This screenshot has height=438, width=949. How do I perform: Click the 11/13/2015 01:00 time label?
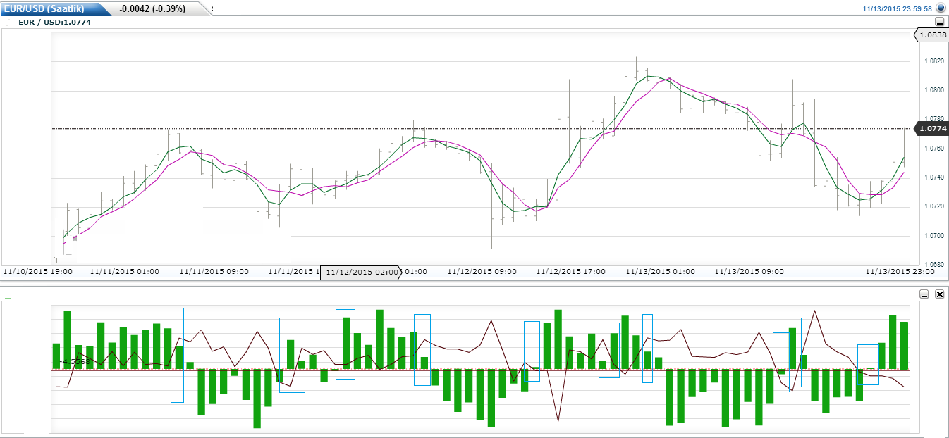(x=660, y=271)
